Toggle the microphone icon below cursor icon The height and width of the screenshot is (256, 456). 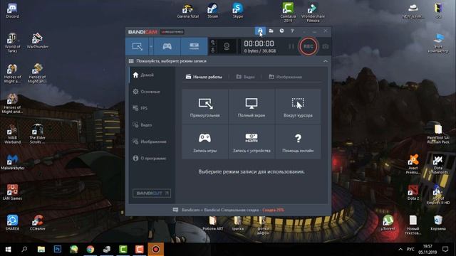click(213, 50)
